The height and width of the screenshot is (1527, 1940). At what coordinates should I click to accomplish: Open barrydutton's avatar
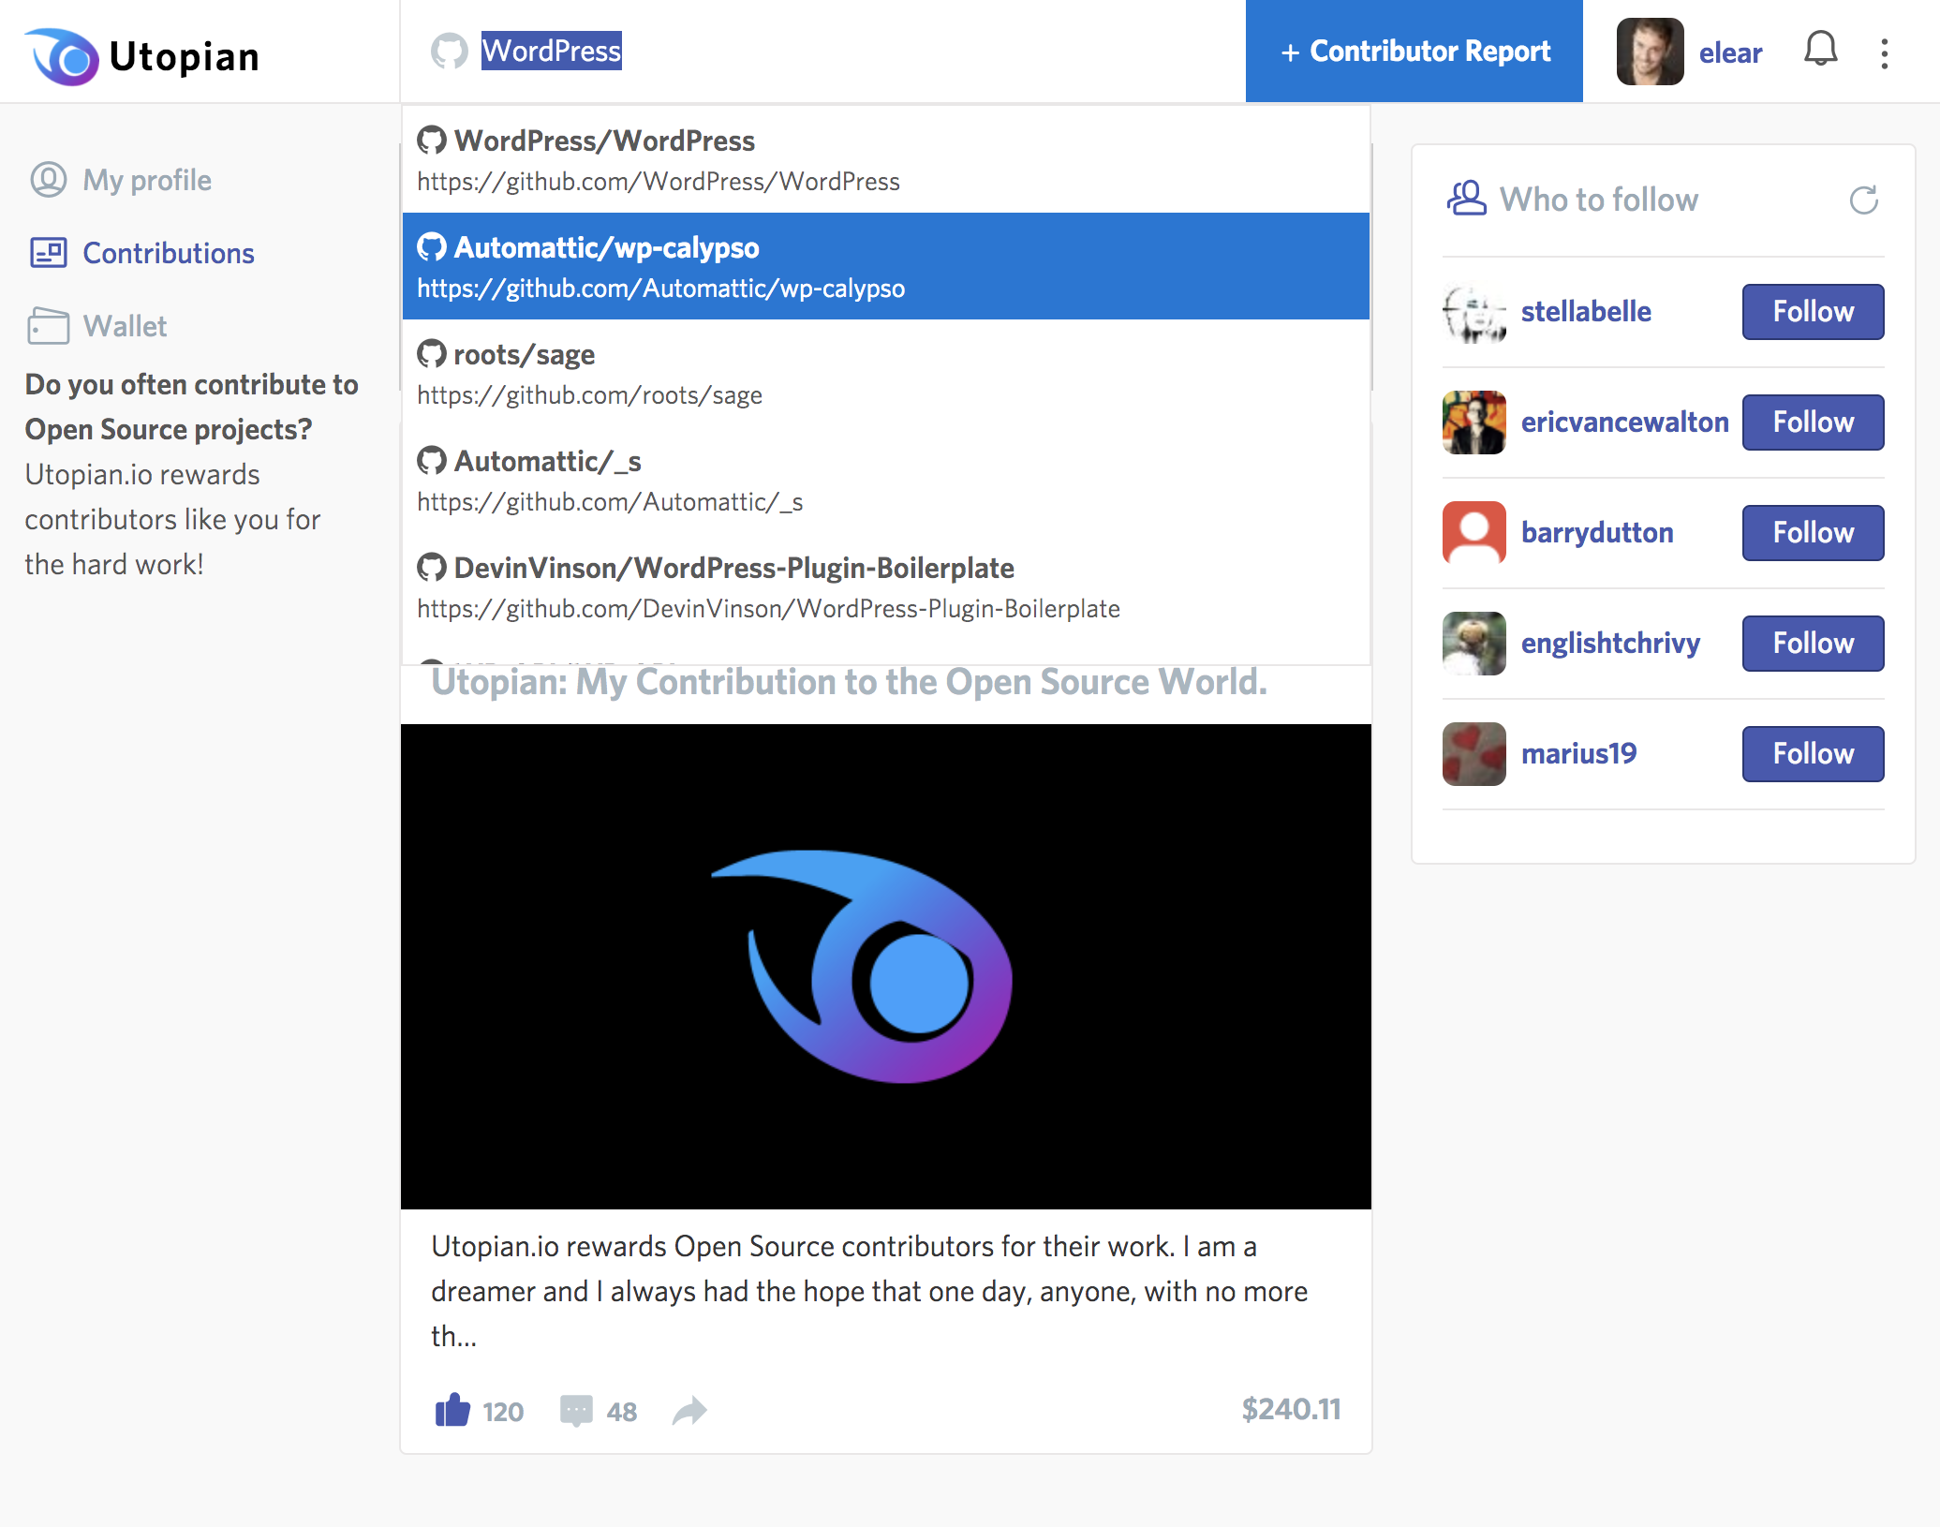click(1474, 533)
